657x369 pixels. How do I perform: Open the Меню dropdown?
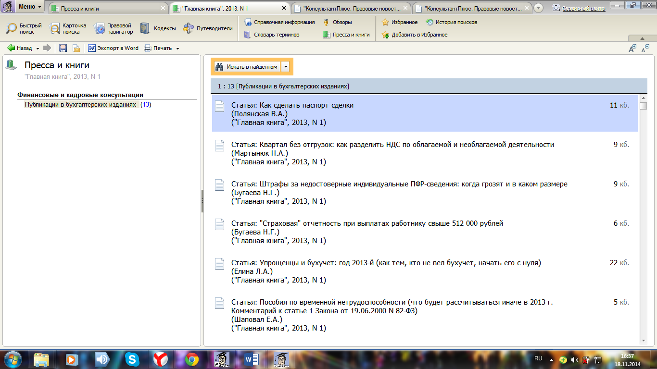[30, 7]
